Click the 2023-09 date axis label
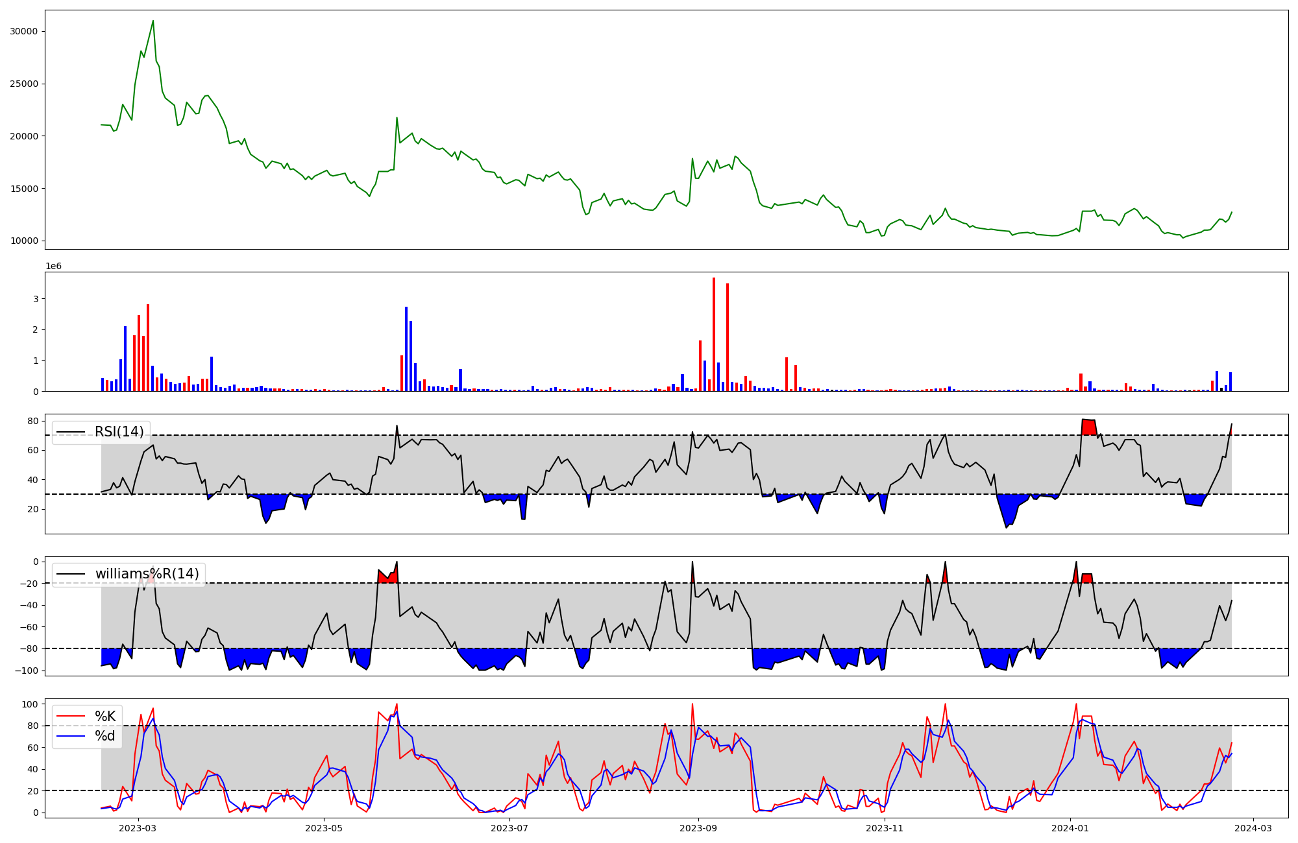The image size is (1298, 843). click(x=698, y=828)
